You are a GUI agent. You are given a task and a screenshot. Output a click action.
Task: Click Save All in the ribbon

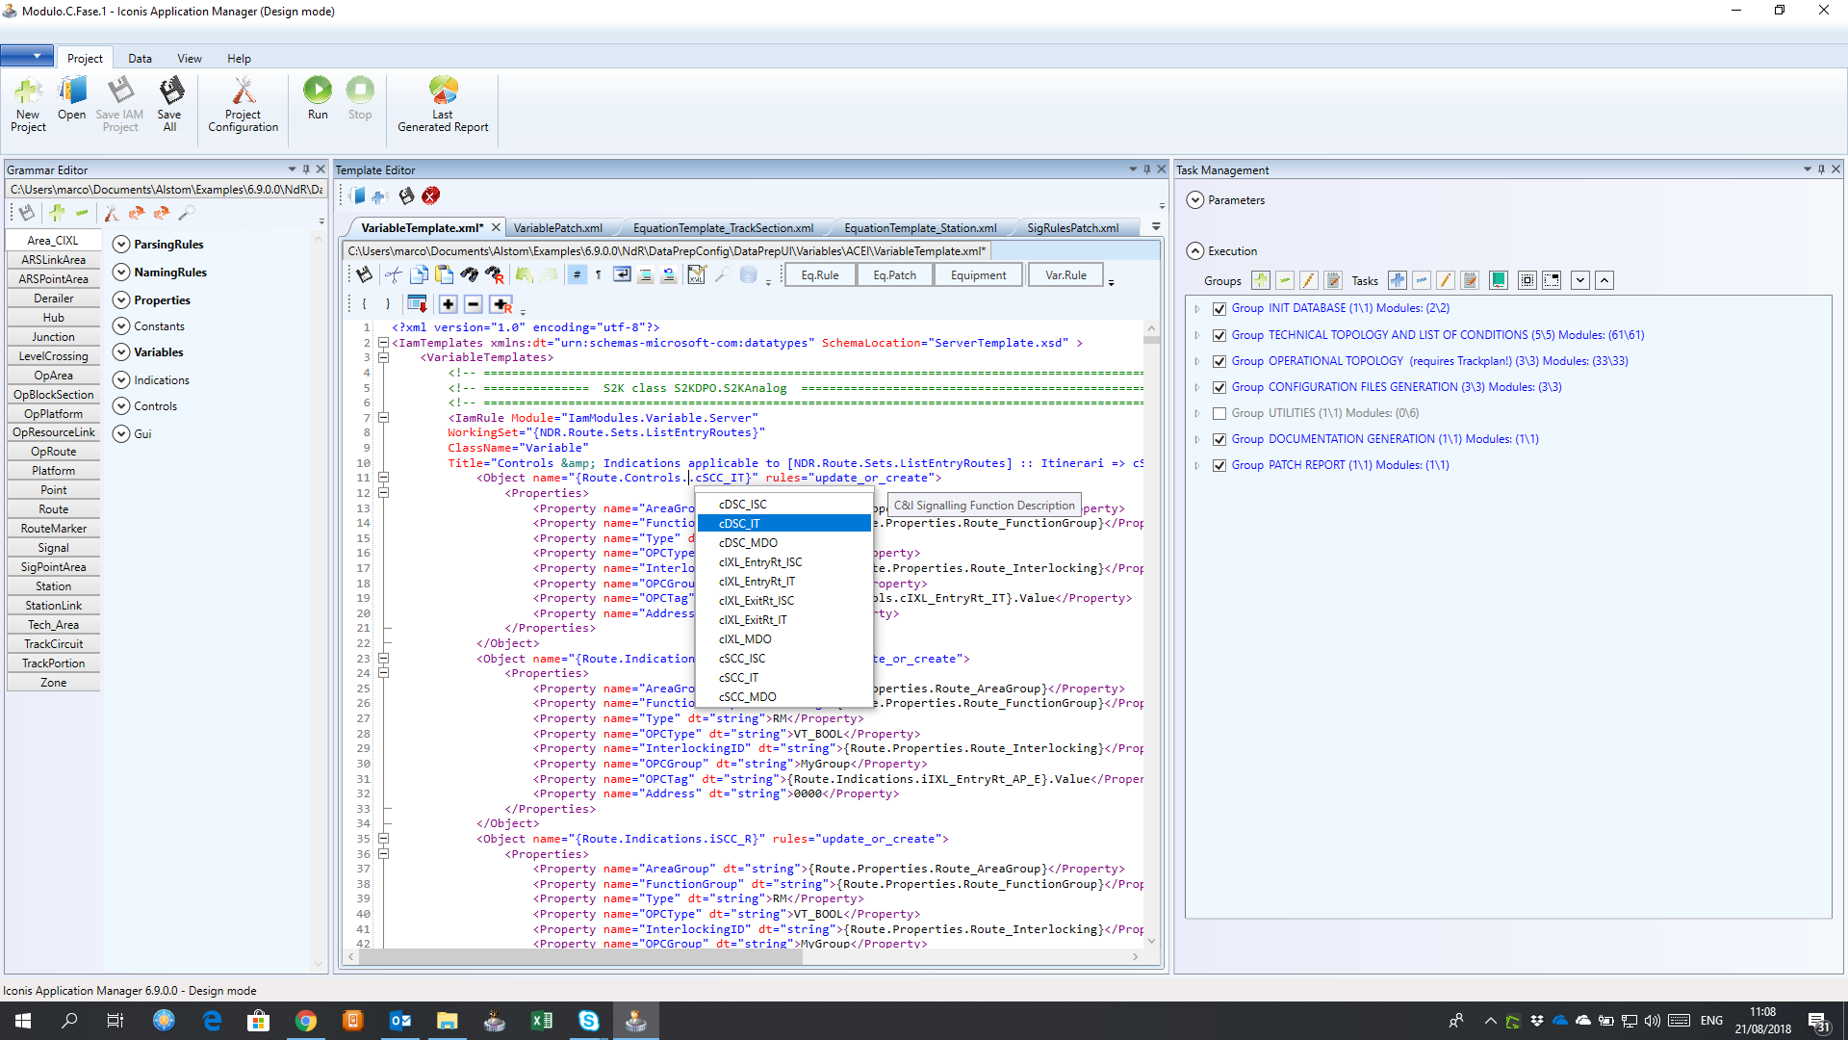[169, 104]
